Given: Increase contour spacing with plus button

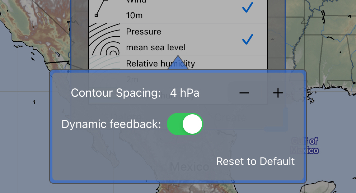Looking at the screenshot, I should pos(278,93).
